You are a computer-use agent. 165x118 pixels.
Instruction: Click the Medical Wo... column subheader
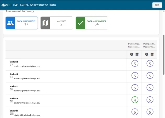pos(149,47)
